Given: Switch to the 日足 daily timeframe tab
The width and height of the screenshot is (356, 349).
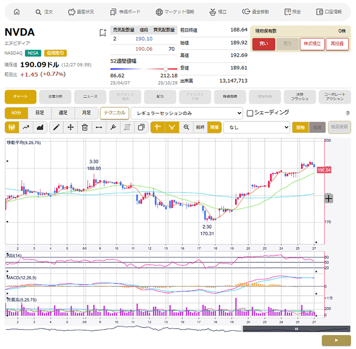Looking at the screenshot, I should (40, 113).
